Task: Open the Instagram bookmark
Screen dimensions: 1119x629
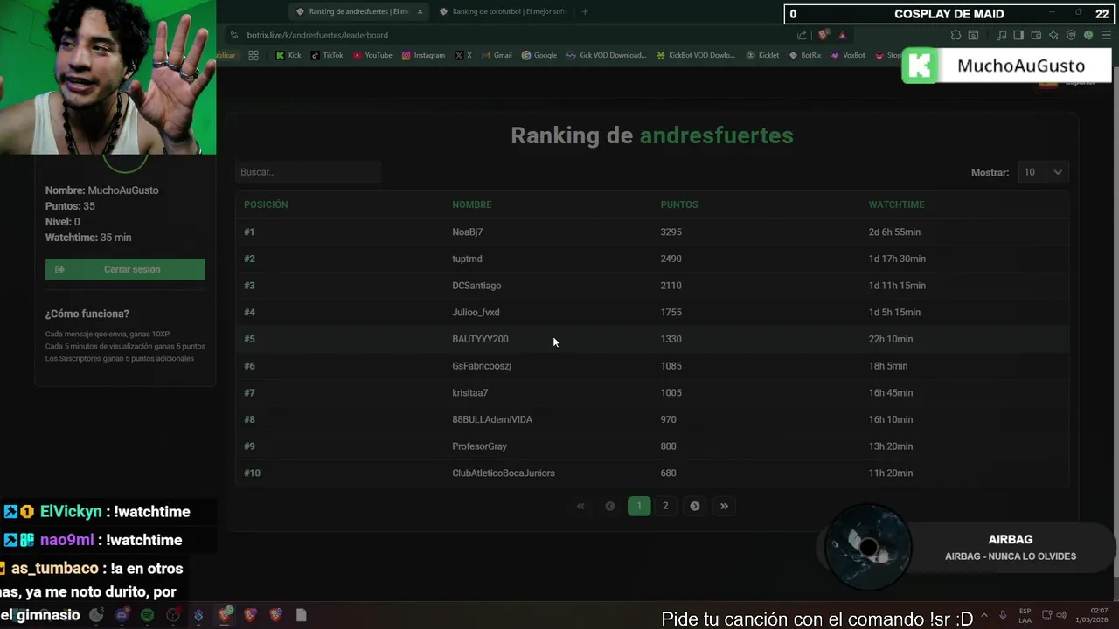Action: tap(423, 55)
